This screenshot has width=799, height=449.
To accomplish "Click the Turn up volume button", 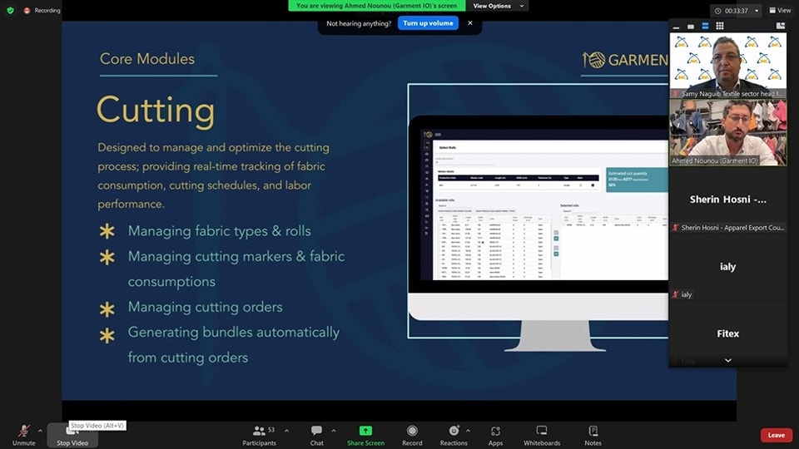I will (428, 23).
